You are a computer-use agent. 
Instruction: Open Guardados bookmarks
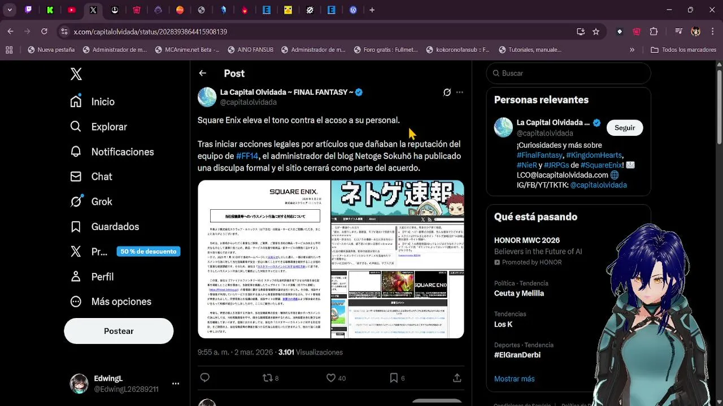(x=104, y=226)
